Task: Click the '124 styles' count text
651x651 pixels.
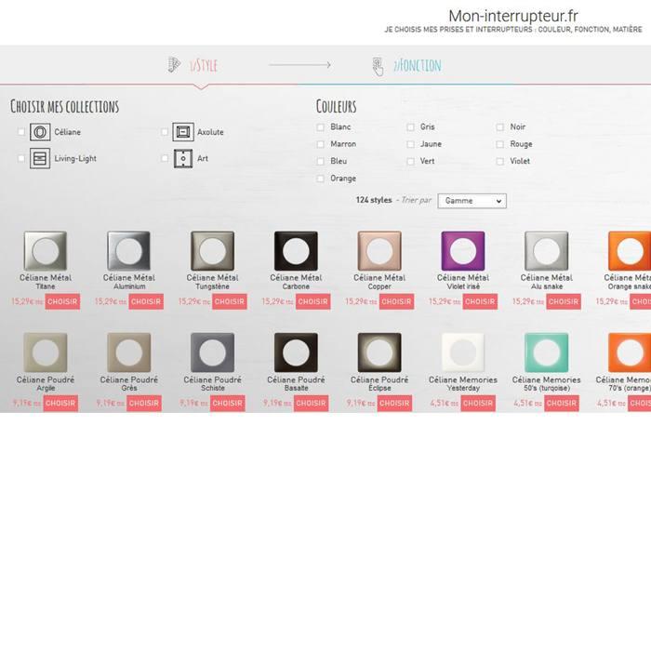Action: tap(374, 200)
